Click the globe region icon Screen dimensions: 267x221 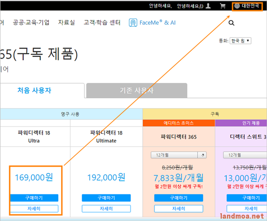[237, 6]
